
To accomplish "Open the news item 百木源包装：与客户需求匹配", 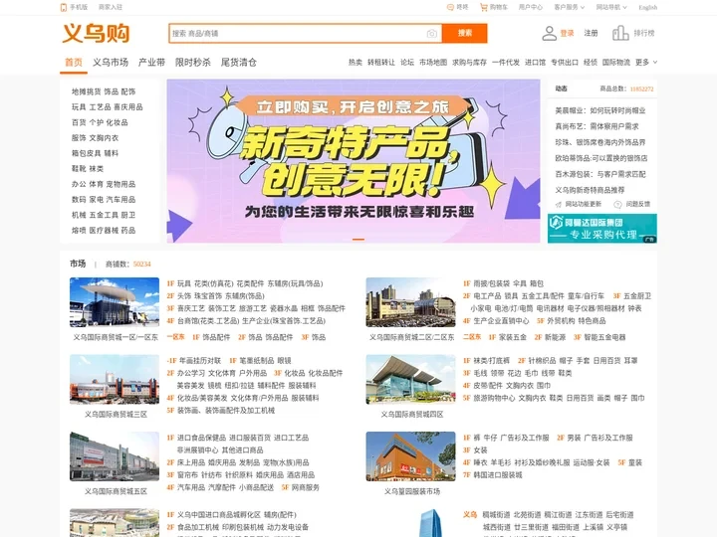I will point(599,174).
